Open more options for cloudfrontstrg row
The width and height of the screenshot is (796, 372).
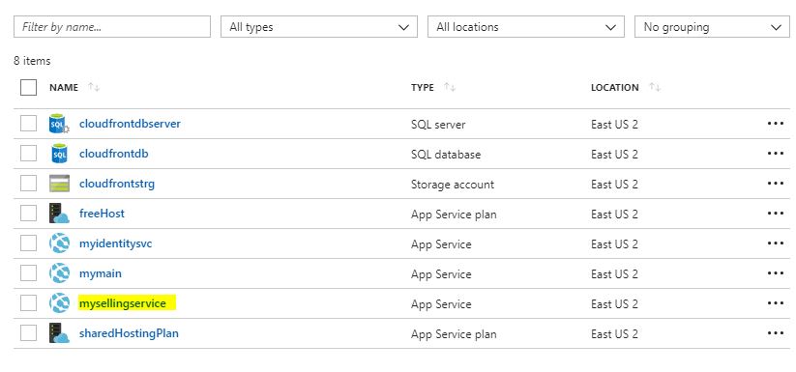click(x=776, y=183)
